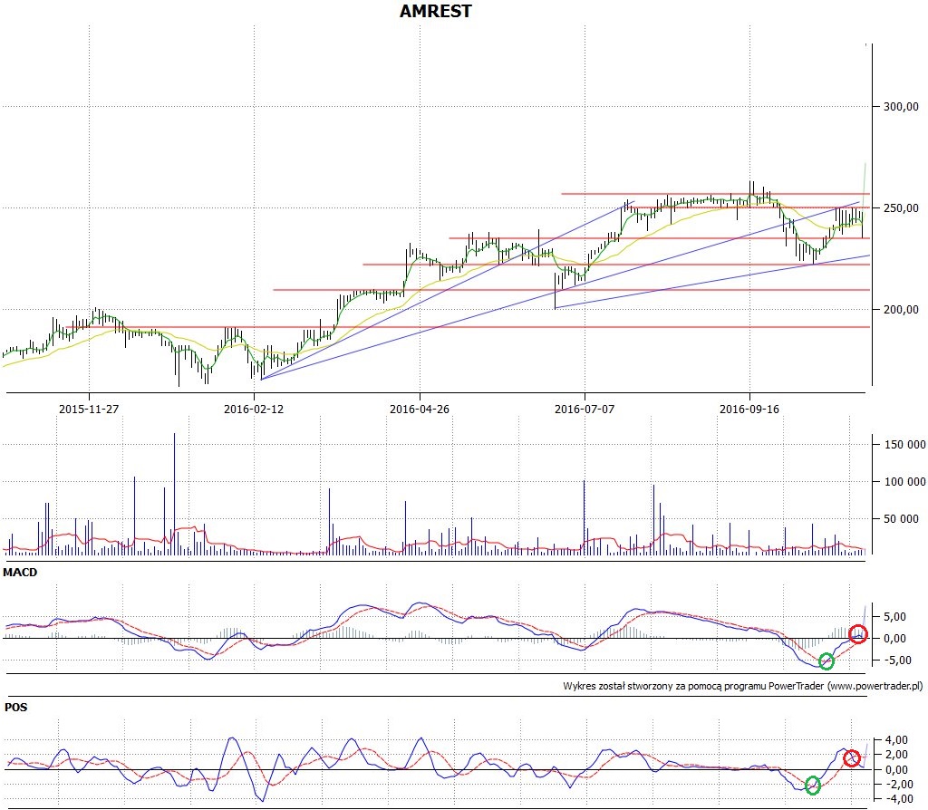This screenshot has width=928, height=810.
Task: Select the 2016-04-26 date label
Action: [420, 409]
